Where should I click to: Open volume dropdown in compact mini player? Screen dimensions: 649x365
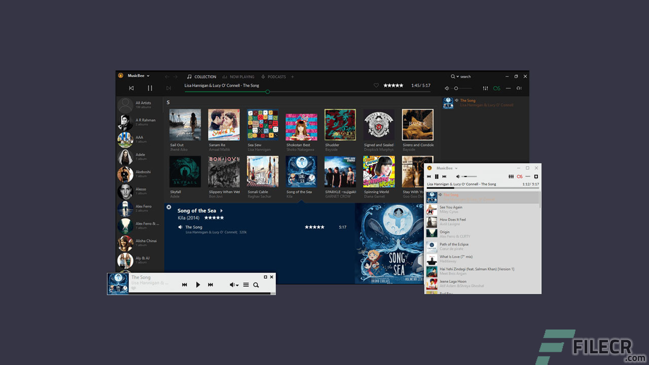pos(234,285)
